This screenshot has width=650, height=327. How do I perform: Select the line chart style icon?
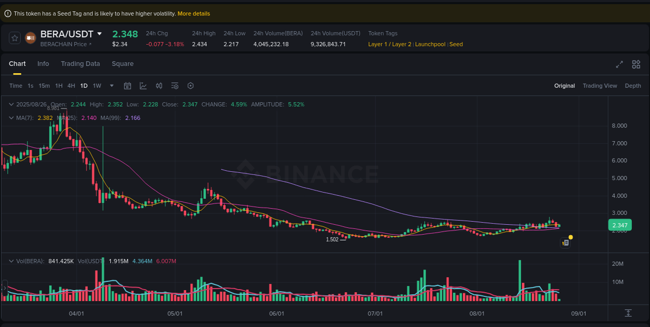coord(143,85)
